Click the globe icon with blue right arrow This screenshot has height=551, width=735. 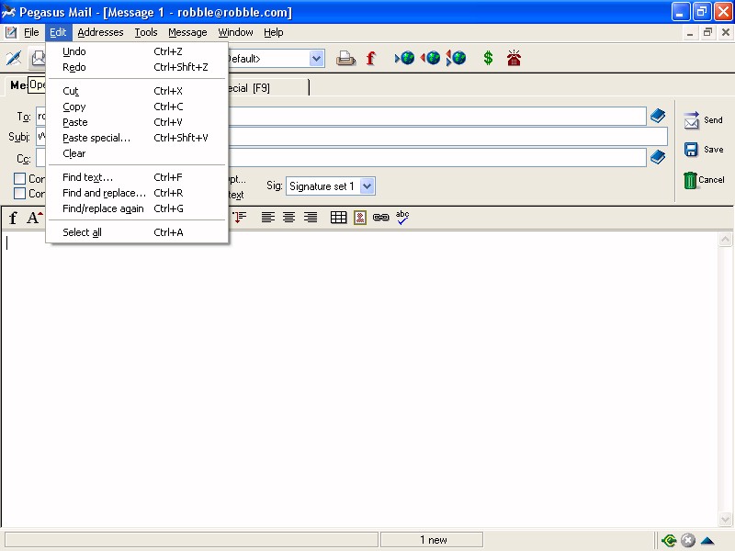click(404, 58)
